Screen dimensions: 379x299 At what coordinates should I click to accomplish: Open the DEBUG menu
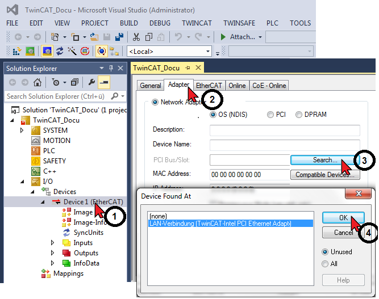[x=160, y=23]
